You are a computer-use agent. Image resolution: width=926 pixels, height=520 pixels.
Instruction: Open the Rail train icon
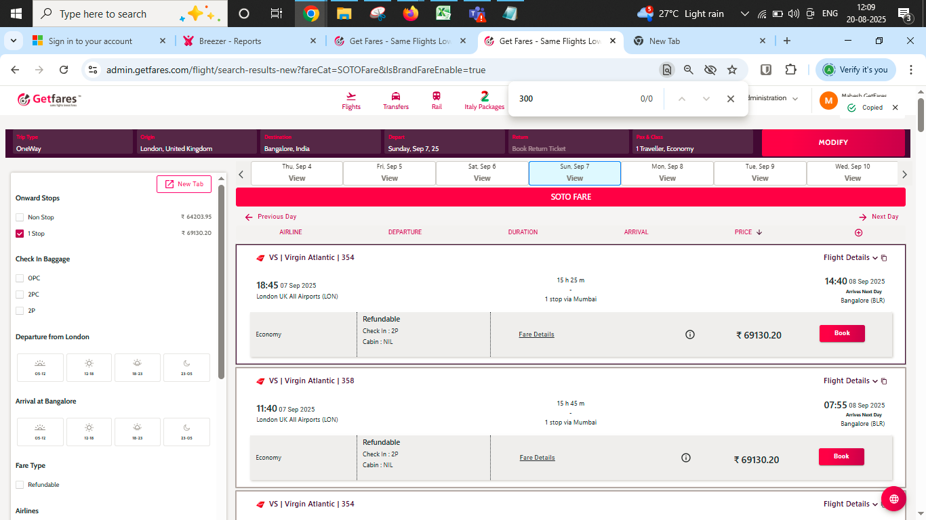437,97
